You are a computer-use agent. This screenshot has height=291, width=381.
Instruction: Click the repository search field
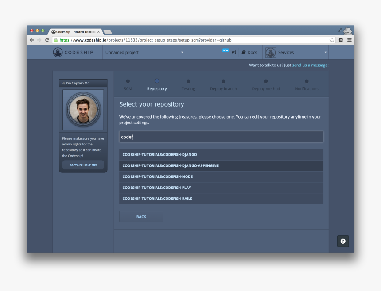point(221,137)
